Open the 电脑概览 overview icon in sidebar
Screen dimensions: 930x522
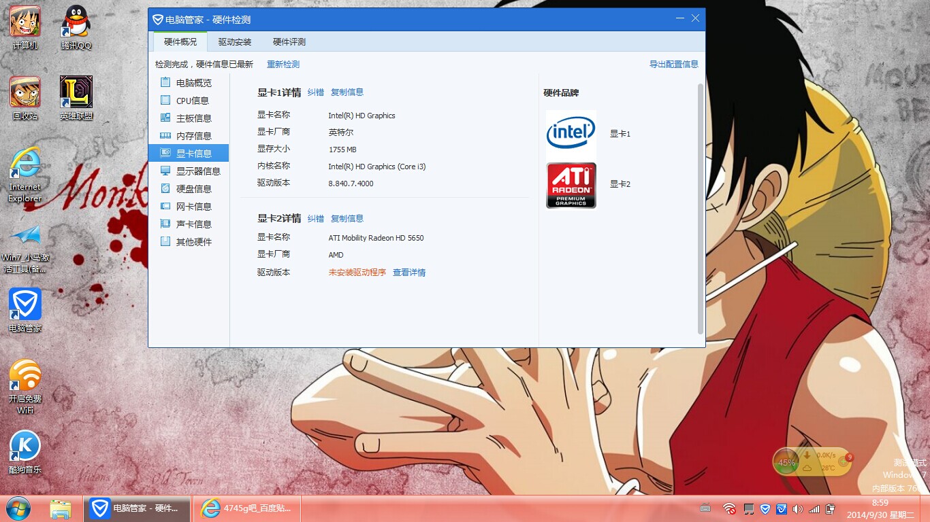click(165, 82)
